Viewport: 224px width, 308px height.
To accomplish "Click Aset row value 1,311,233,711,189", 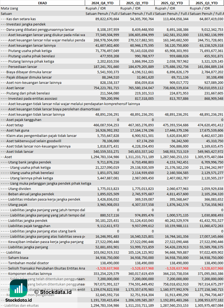I will pyautogui.click(x=140, y=157).
